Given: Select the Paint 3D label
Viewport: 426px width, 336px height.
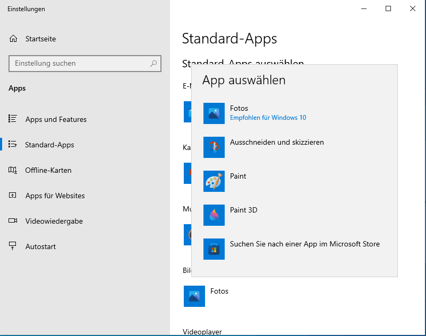Looking at the screenshot, I should point(243,210).
